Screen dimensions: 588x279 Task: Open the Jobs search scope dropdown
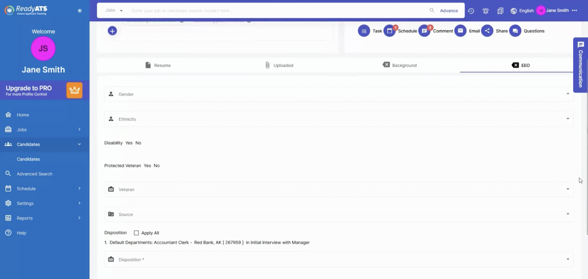[114, 10]
